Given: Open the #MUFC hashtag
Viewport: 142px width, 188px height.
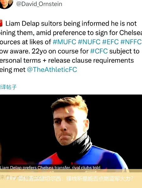Looking at the screenshot, I should coord(64,42).
